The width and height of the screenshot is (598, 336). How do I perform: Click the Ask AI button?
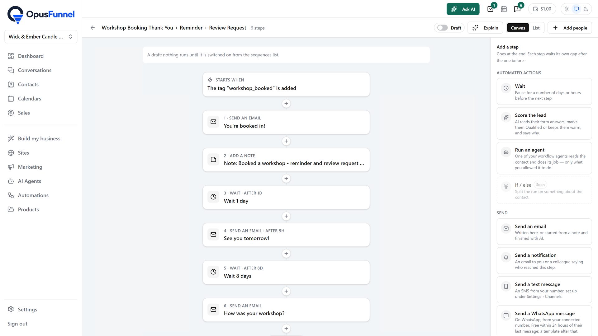[463, 9]
